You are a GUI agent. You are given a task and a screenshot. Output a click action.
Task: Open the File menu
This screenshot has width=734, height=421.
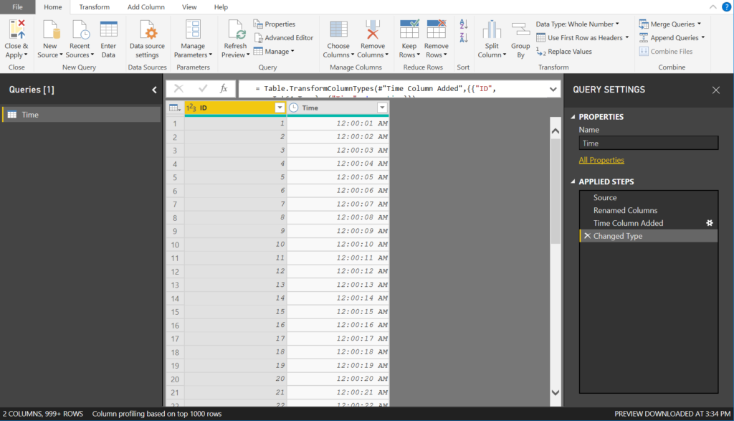(x=17, y=7)
